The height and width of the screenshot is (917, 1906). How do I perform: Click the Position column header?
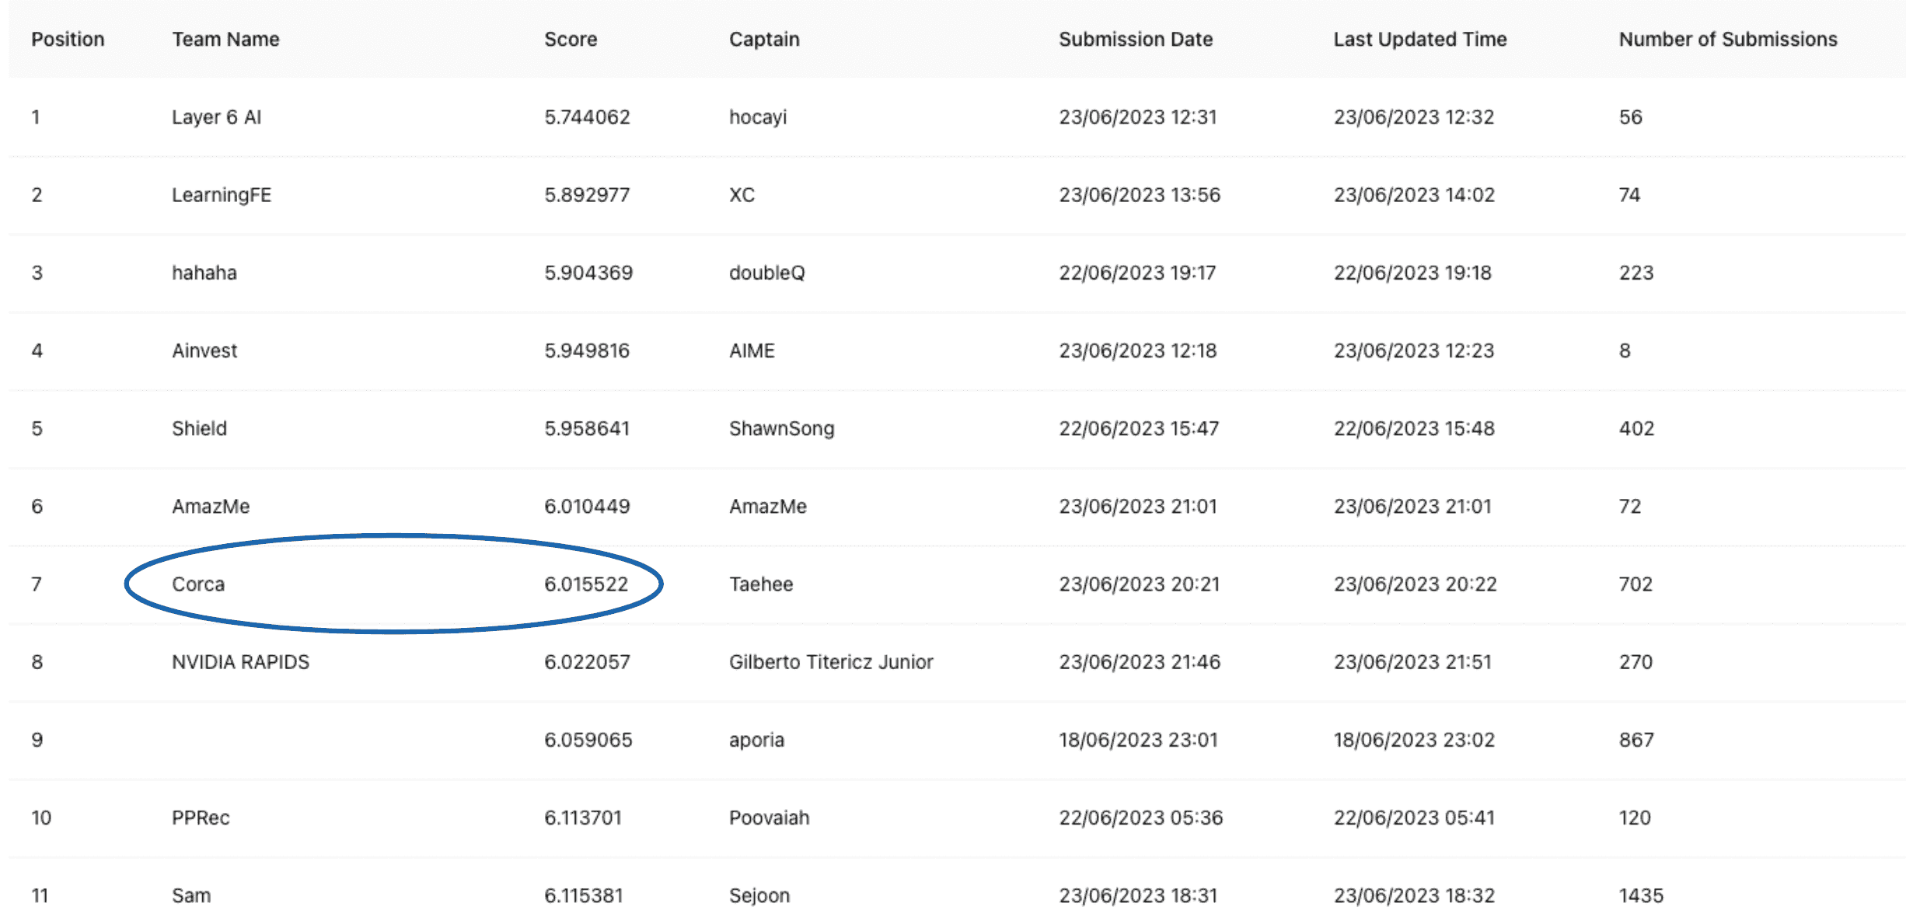coord(68,40)
